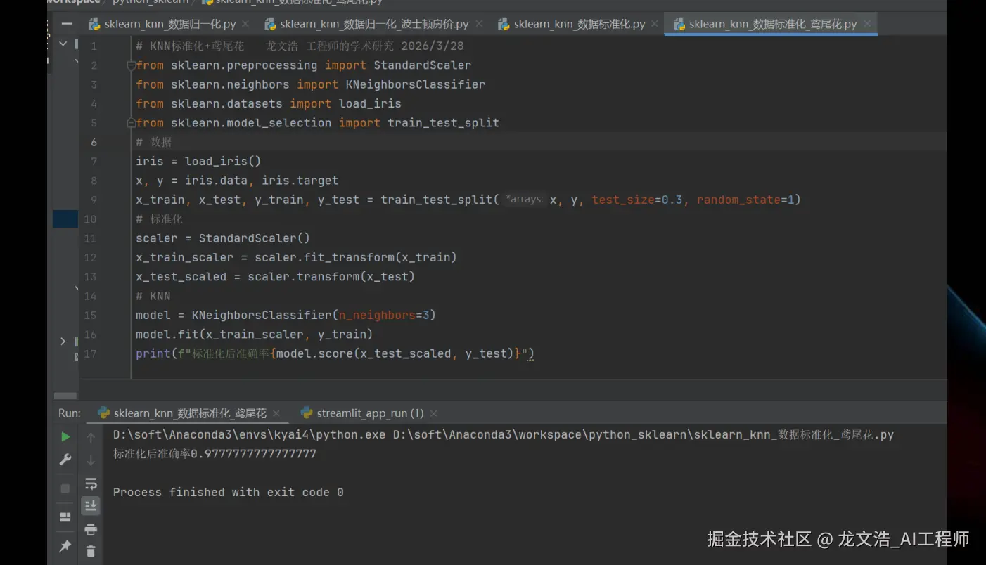986x565 pixels.
Task: Toggle soft-wrap in Run console
Action: 91,483
